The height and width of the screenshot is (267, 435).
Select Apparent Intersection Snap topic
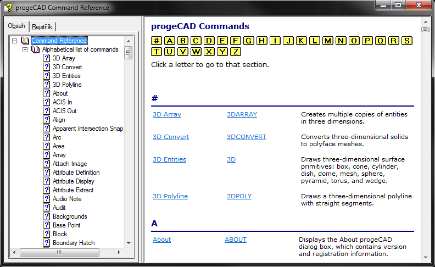(x=88, y=129)
